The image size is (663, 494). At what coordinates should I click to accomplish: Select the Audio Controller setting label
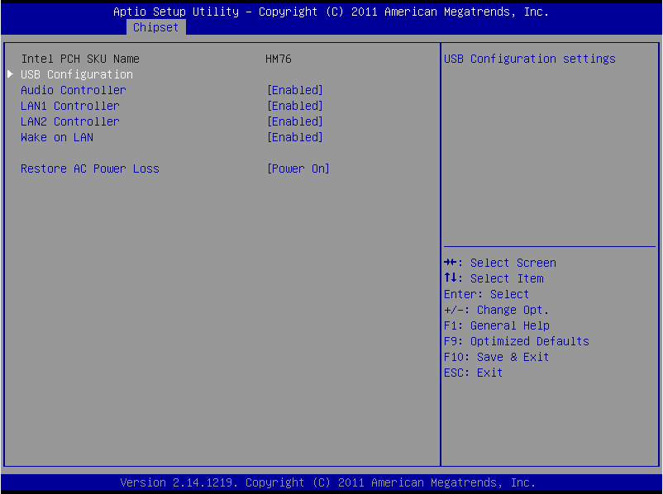73,90
